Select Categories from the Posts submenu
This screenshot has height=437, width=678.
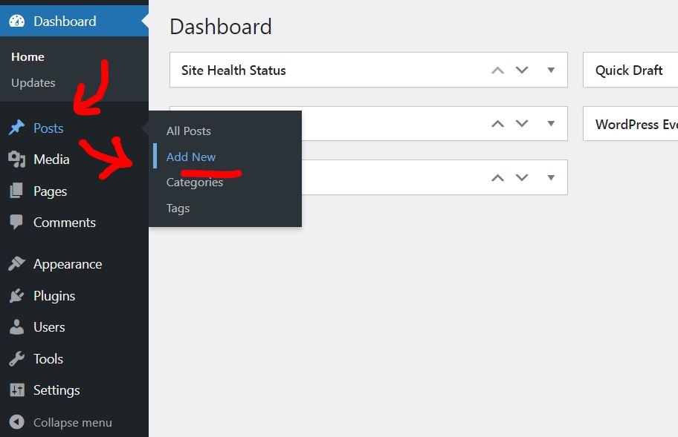coord(194,182)
